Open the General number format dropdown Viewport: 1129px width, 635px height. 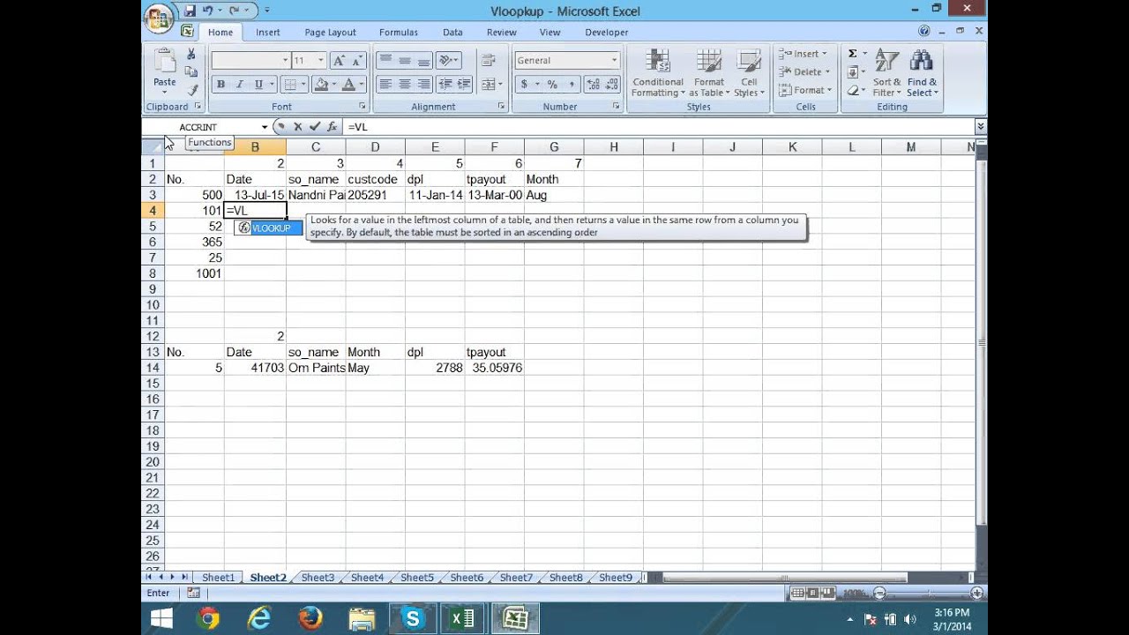(x=615, y=61)
